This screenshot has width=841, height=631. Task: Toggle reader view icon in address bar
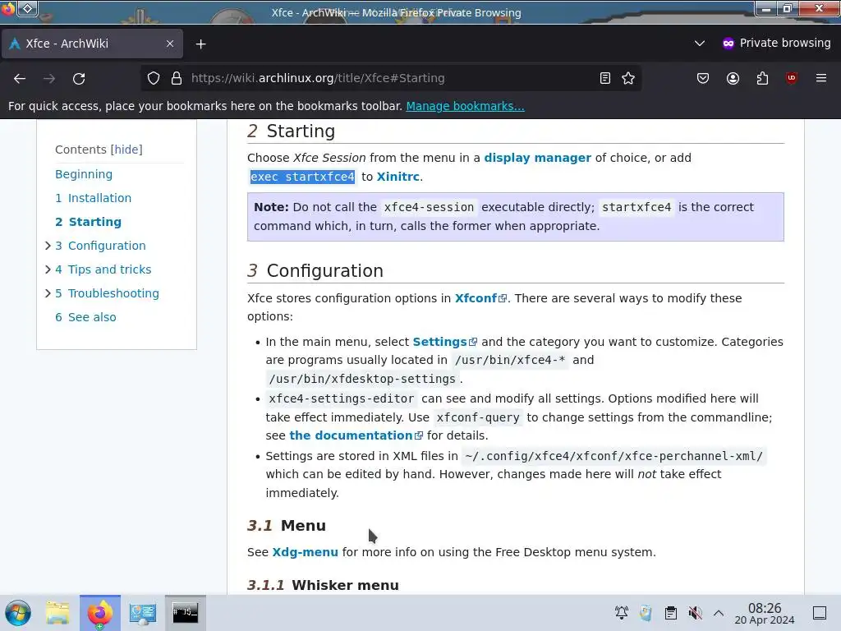click(x=605, y=78)
